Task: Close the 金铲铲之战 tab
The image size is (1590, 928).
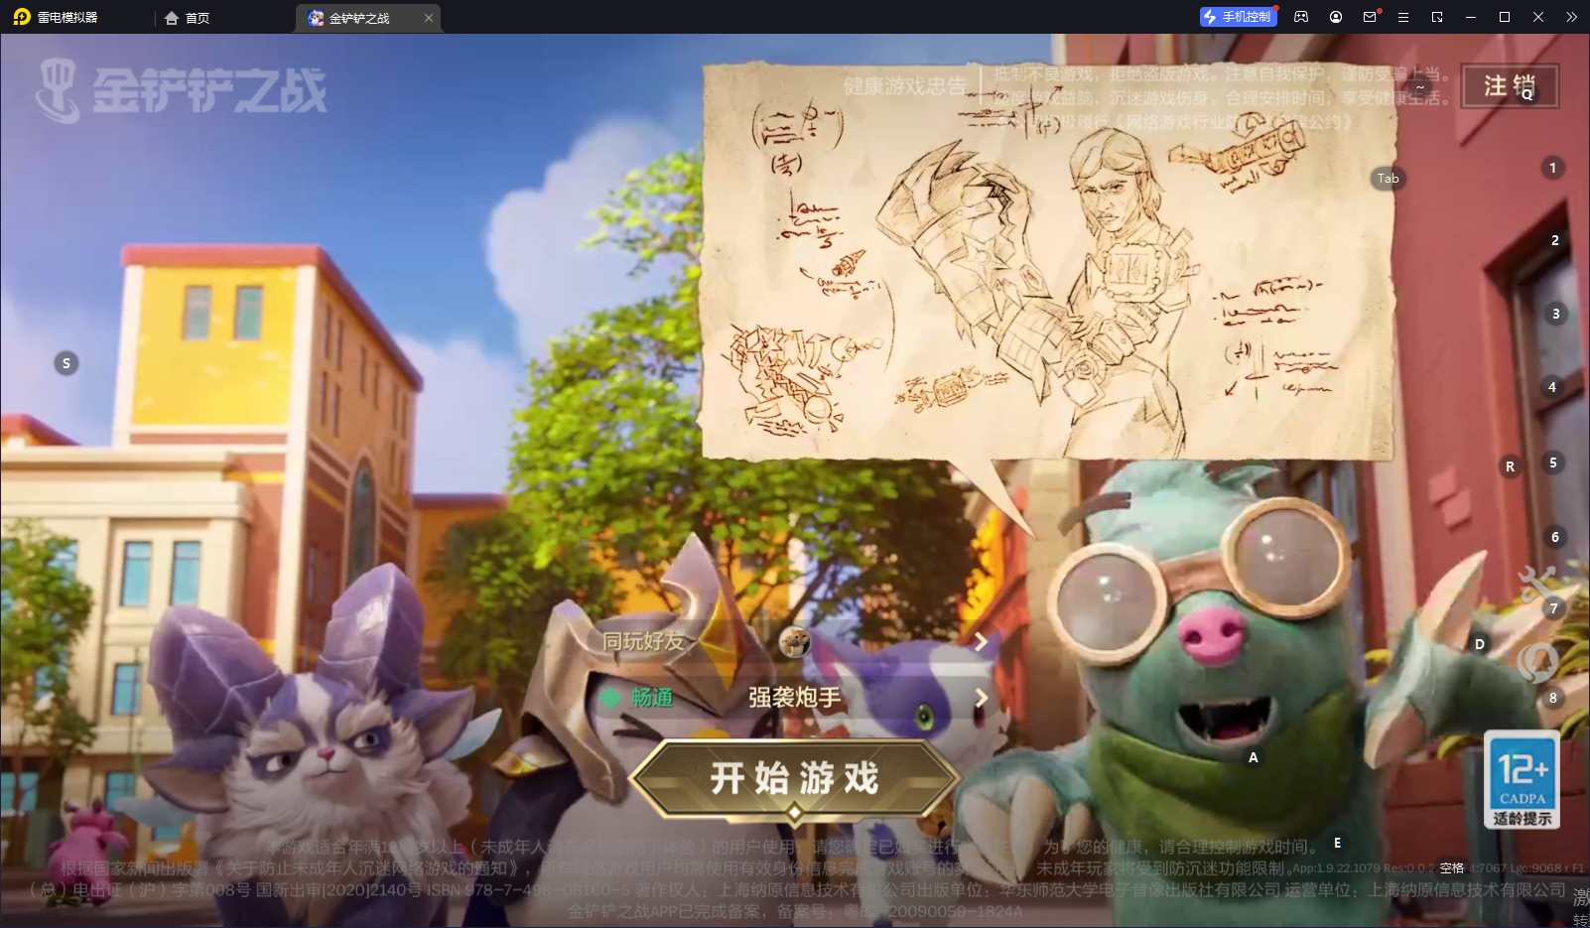Action: (429, 18)
